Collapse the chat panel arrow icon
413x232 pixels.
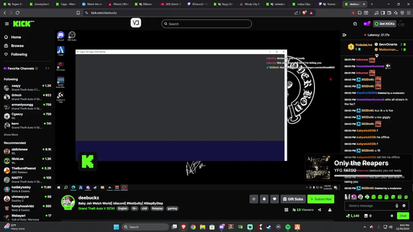(344, 35)
